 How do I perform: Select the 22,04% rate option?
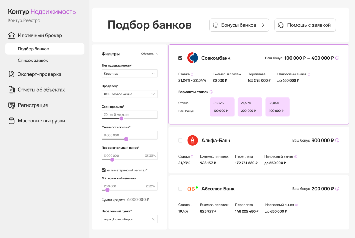click(x=278, y=107)
